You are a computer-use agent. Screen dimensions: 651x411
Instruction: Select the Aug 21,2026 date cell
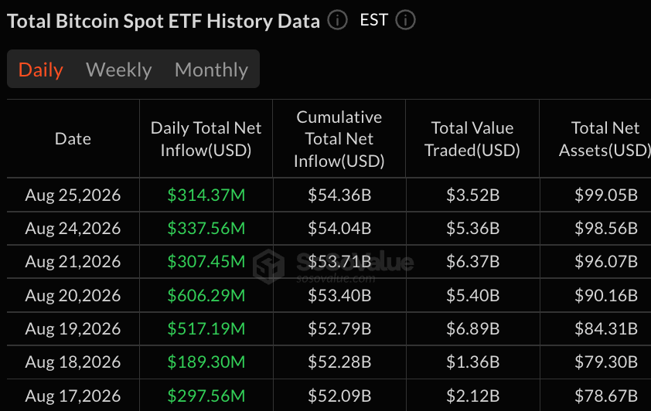[73, 262]
